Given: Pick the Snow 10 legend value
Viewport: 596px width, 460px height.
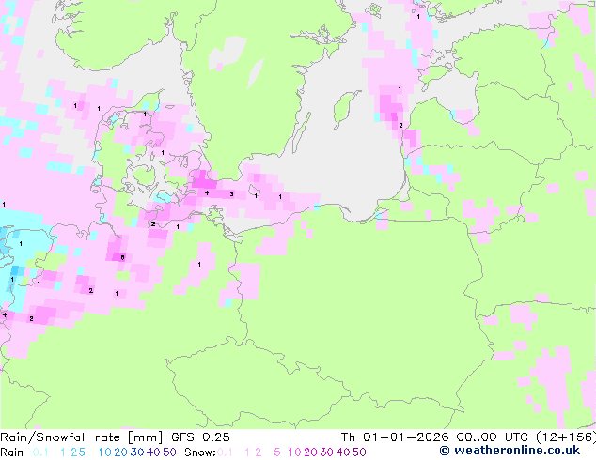Looking at the screenshot, I should tap(294, 452).
